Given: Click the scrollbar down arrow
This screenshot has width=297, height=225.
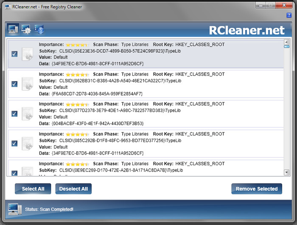Looking at the screenshot, I should (286, 172).
